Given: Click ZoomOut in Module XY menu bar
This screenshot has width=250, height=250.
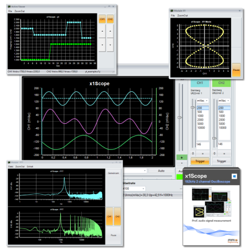Looking at the screenshot, I should pos(183,15).
